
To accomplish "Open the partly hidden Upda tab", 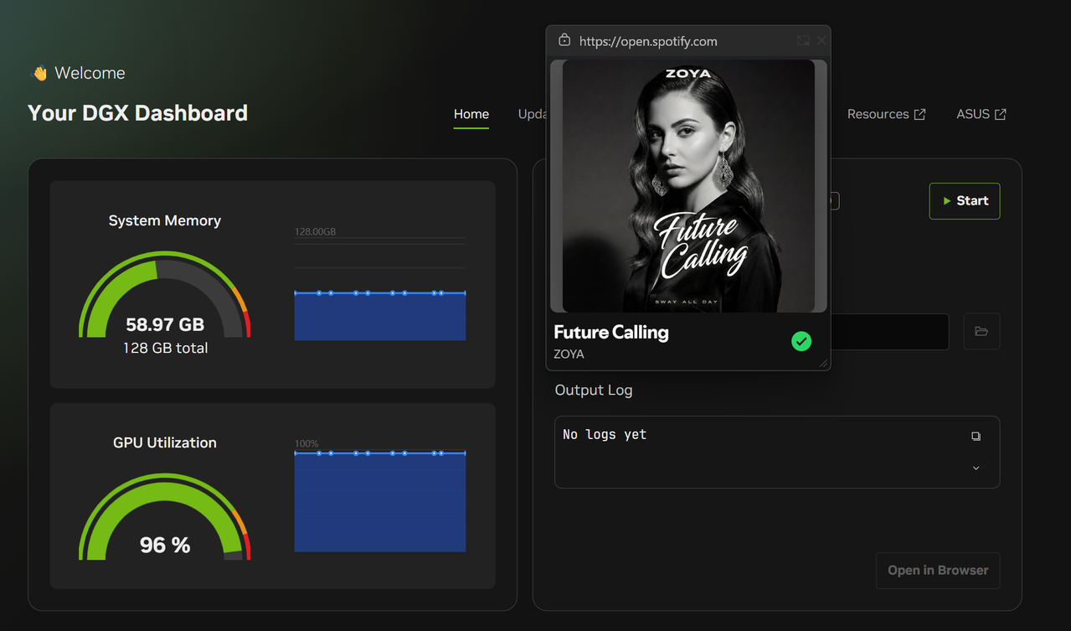I will pos(532,114).
